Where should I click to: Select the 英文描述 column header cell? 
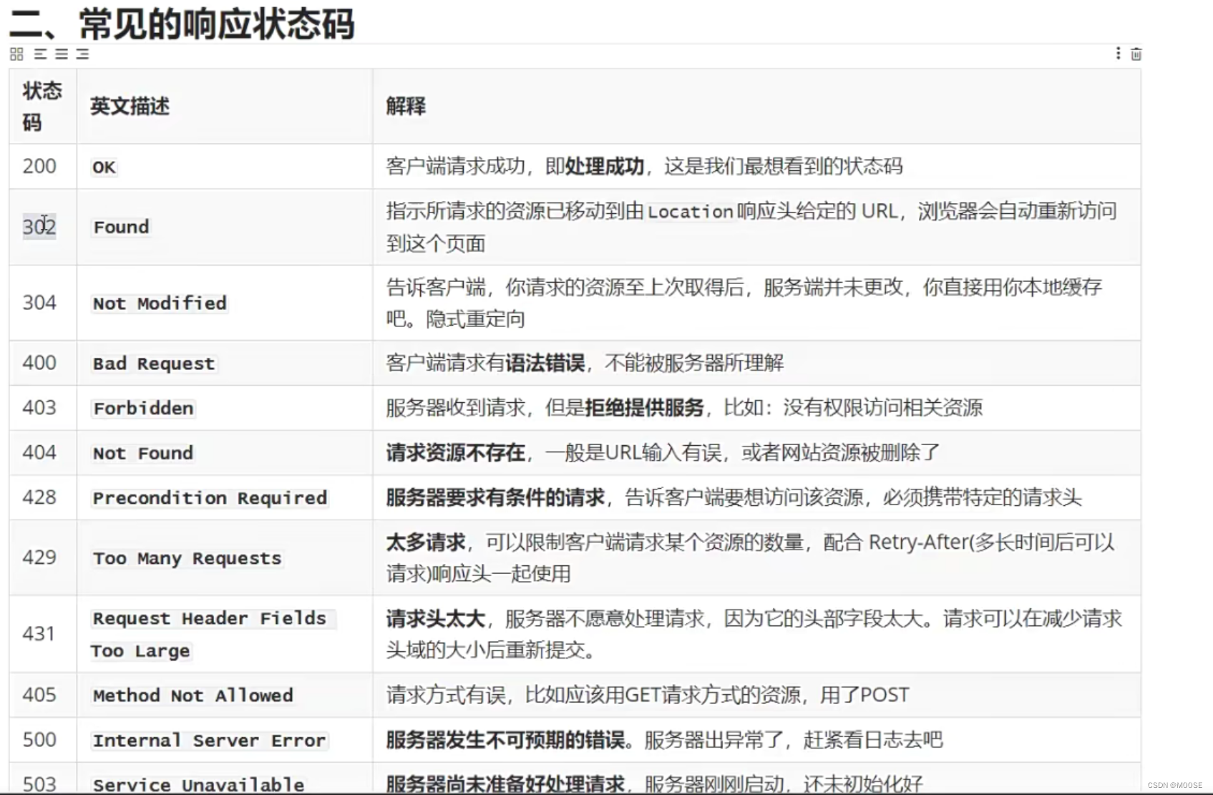click(129, 106)
